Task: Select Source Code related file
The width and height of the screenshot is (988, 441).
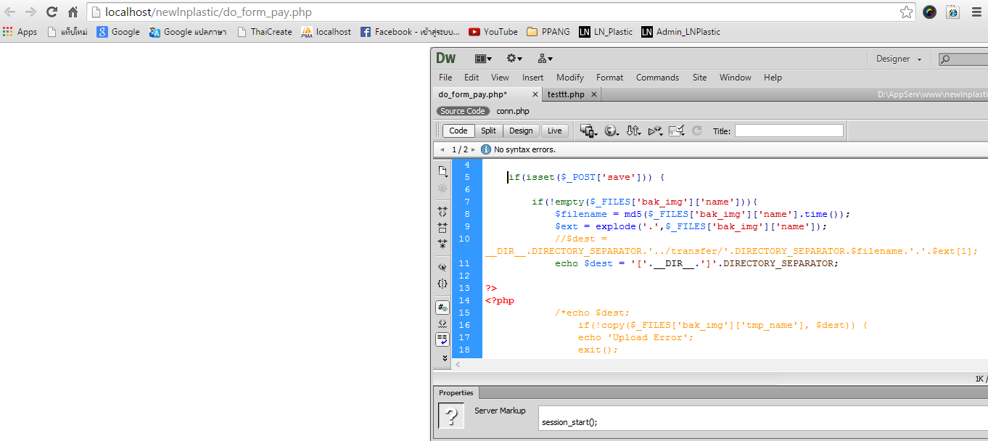Action: point(463,111)
